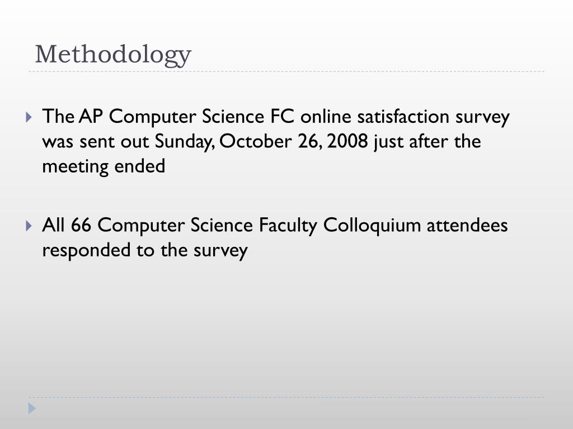The image size is (573, 429).
Task: Select the Methodology slide title
Action: [113, 55]
